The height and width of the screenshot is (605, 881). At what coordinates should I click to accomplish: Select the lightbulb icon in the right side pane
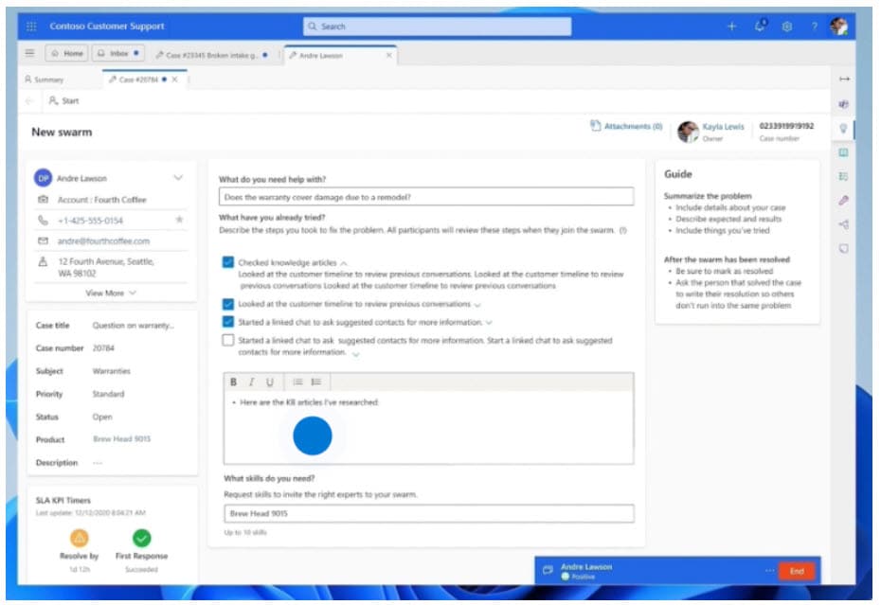(843, 129)
